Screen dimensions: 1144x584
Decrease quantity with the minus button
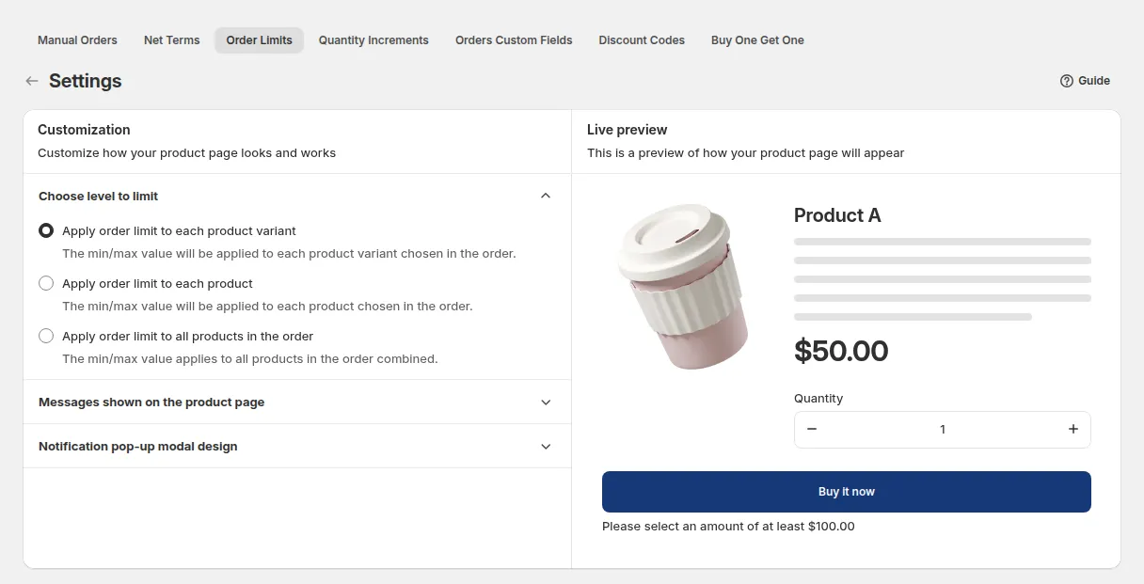click(812, 429)
